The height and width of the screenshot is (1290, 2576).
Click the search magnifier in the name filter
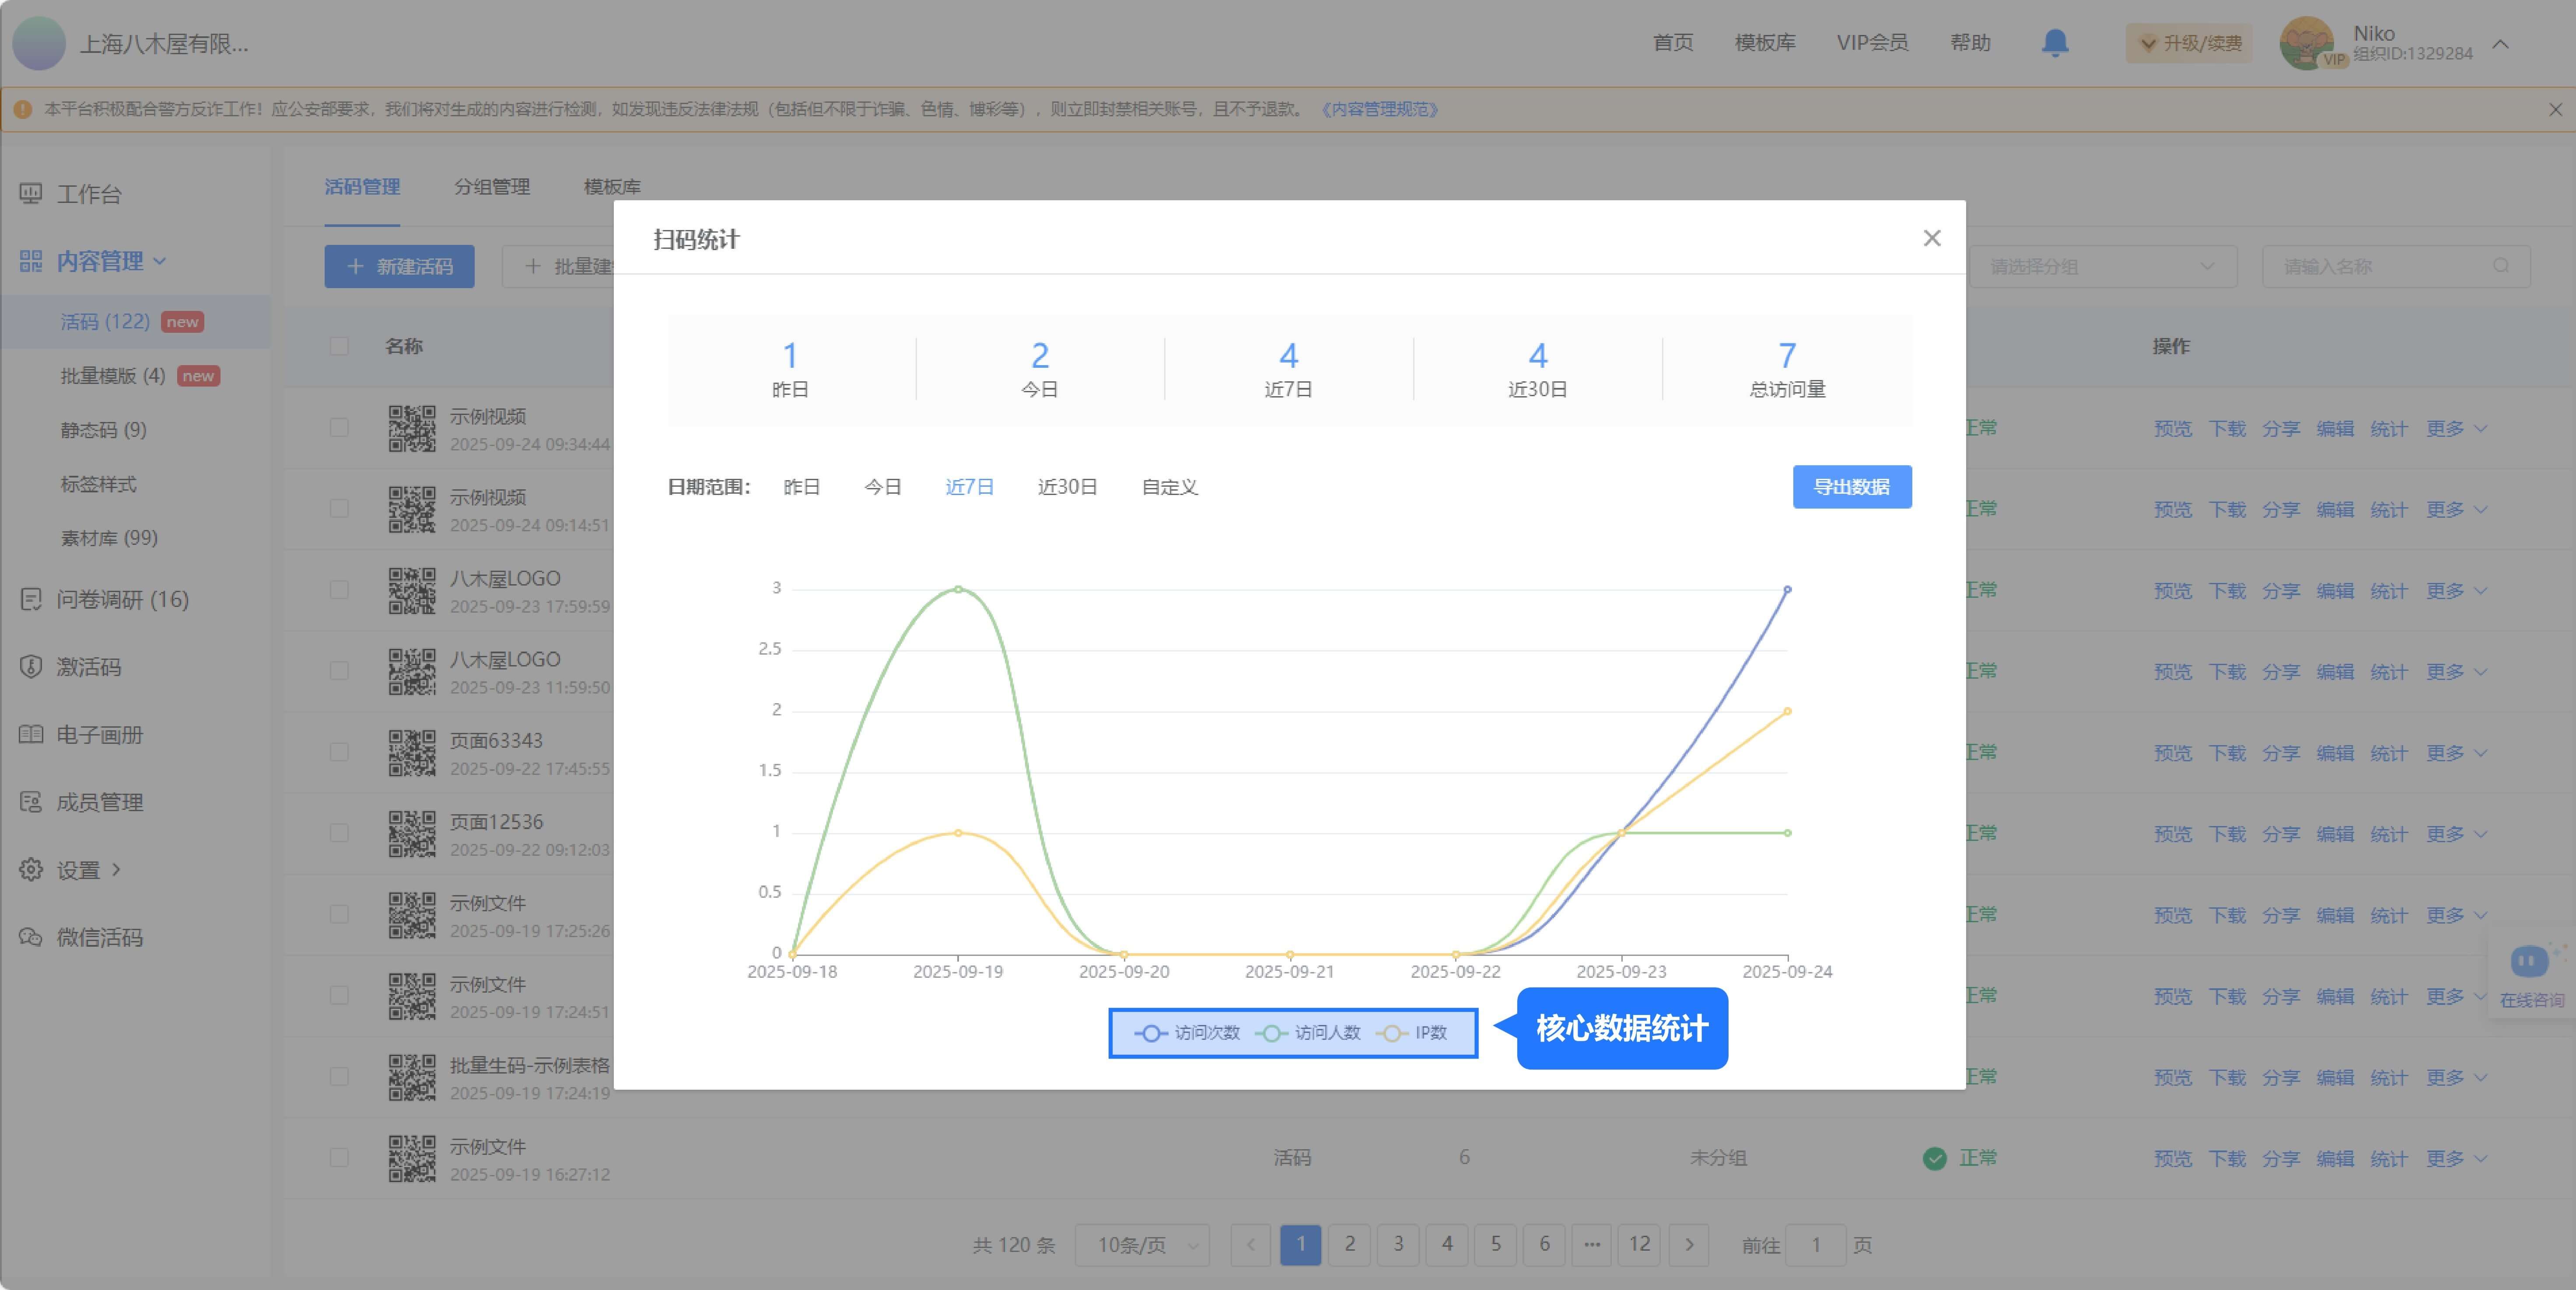point(2501,266)
